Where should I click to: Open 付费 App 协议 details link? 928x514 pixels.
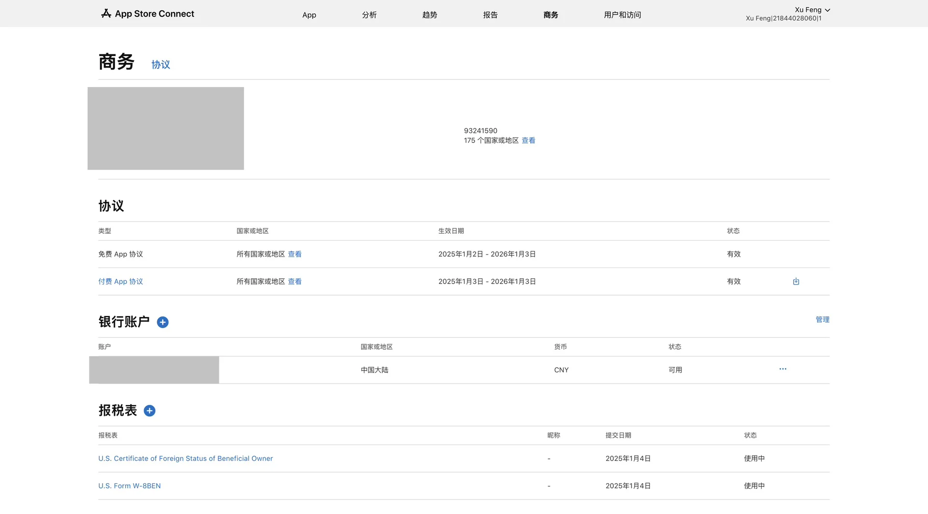pyautogui.click(x=120, y=281)
